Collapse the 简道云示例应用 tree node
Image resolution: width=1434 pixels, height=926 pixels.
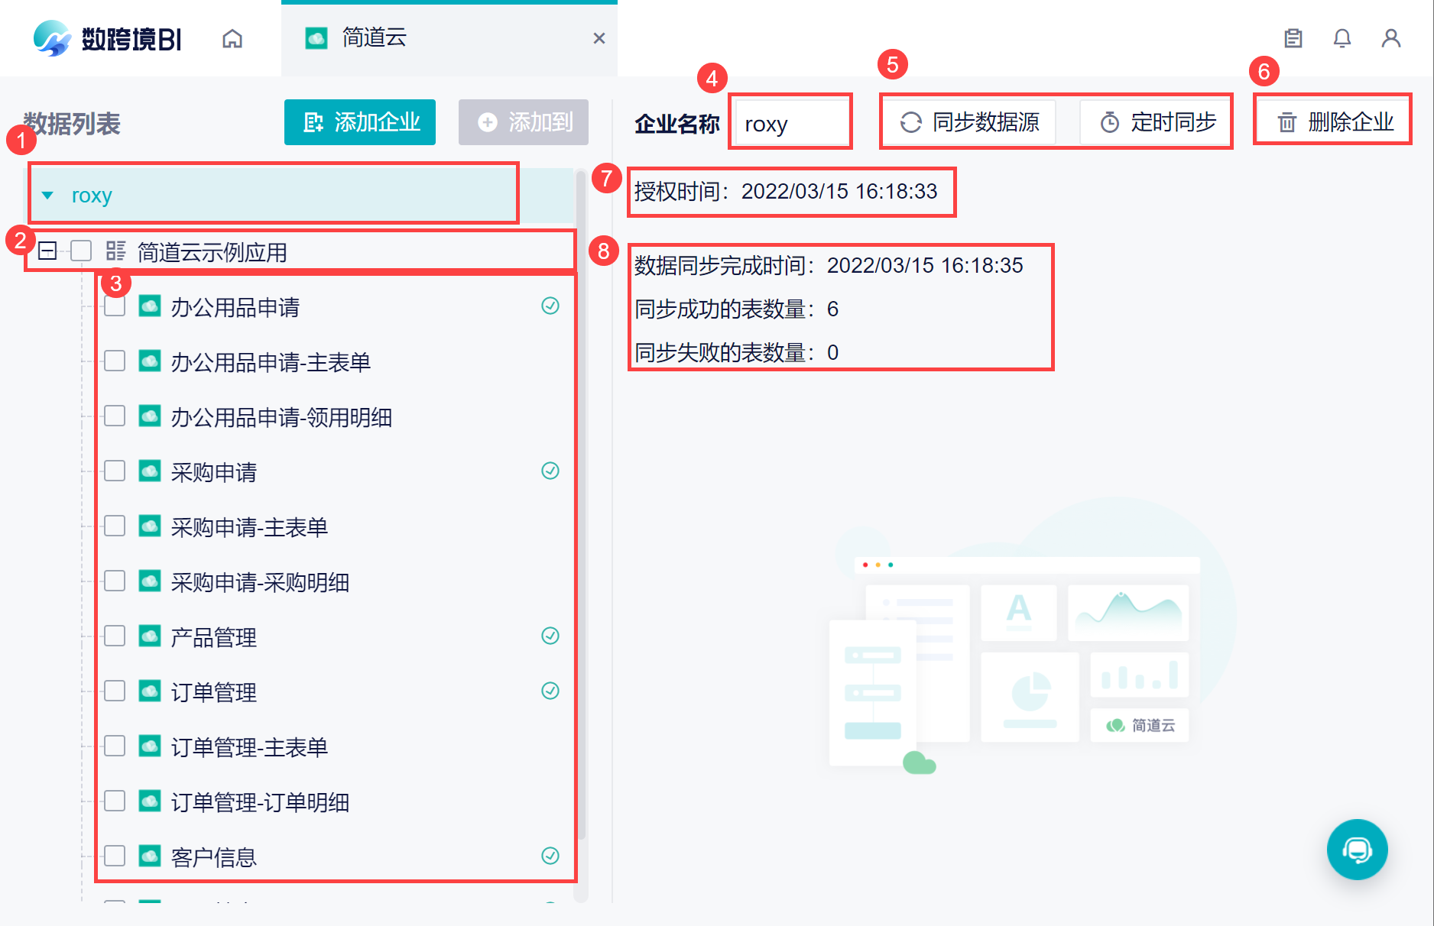(x=47, y=251)
